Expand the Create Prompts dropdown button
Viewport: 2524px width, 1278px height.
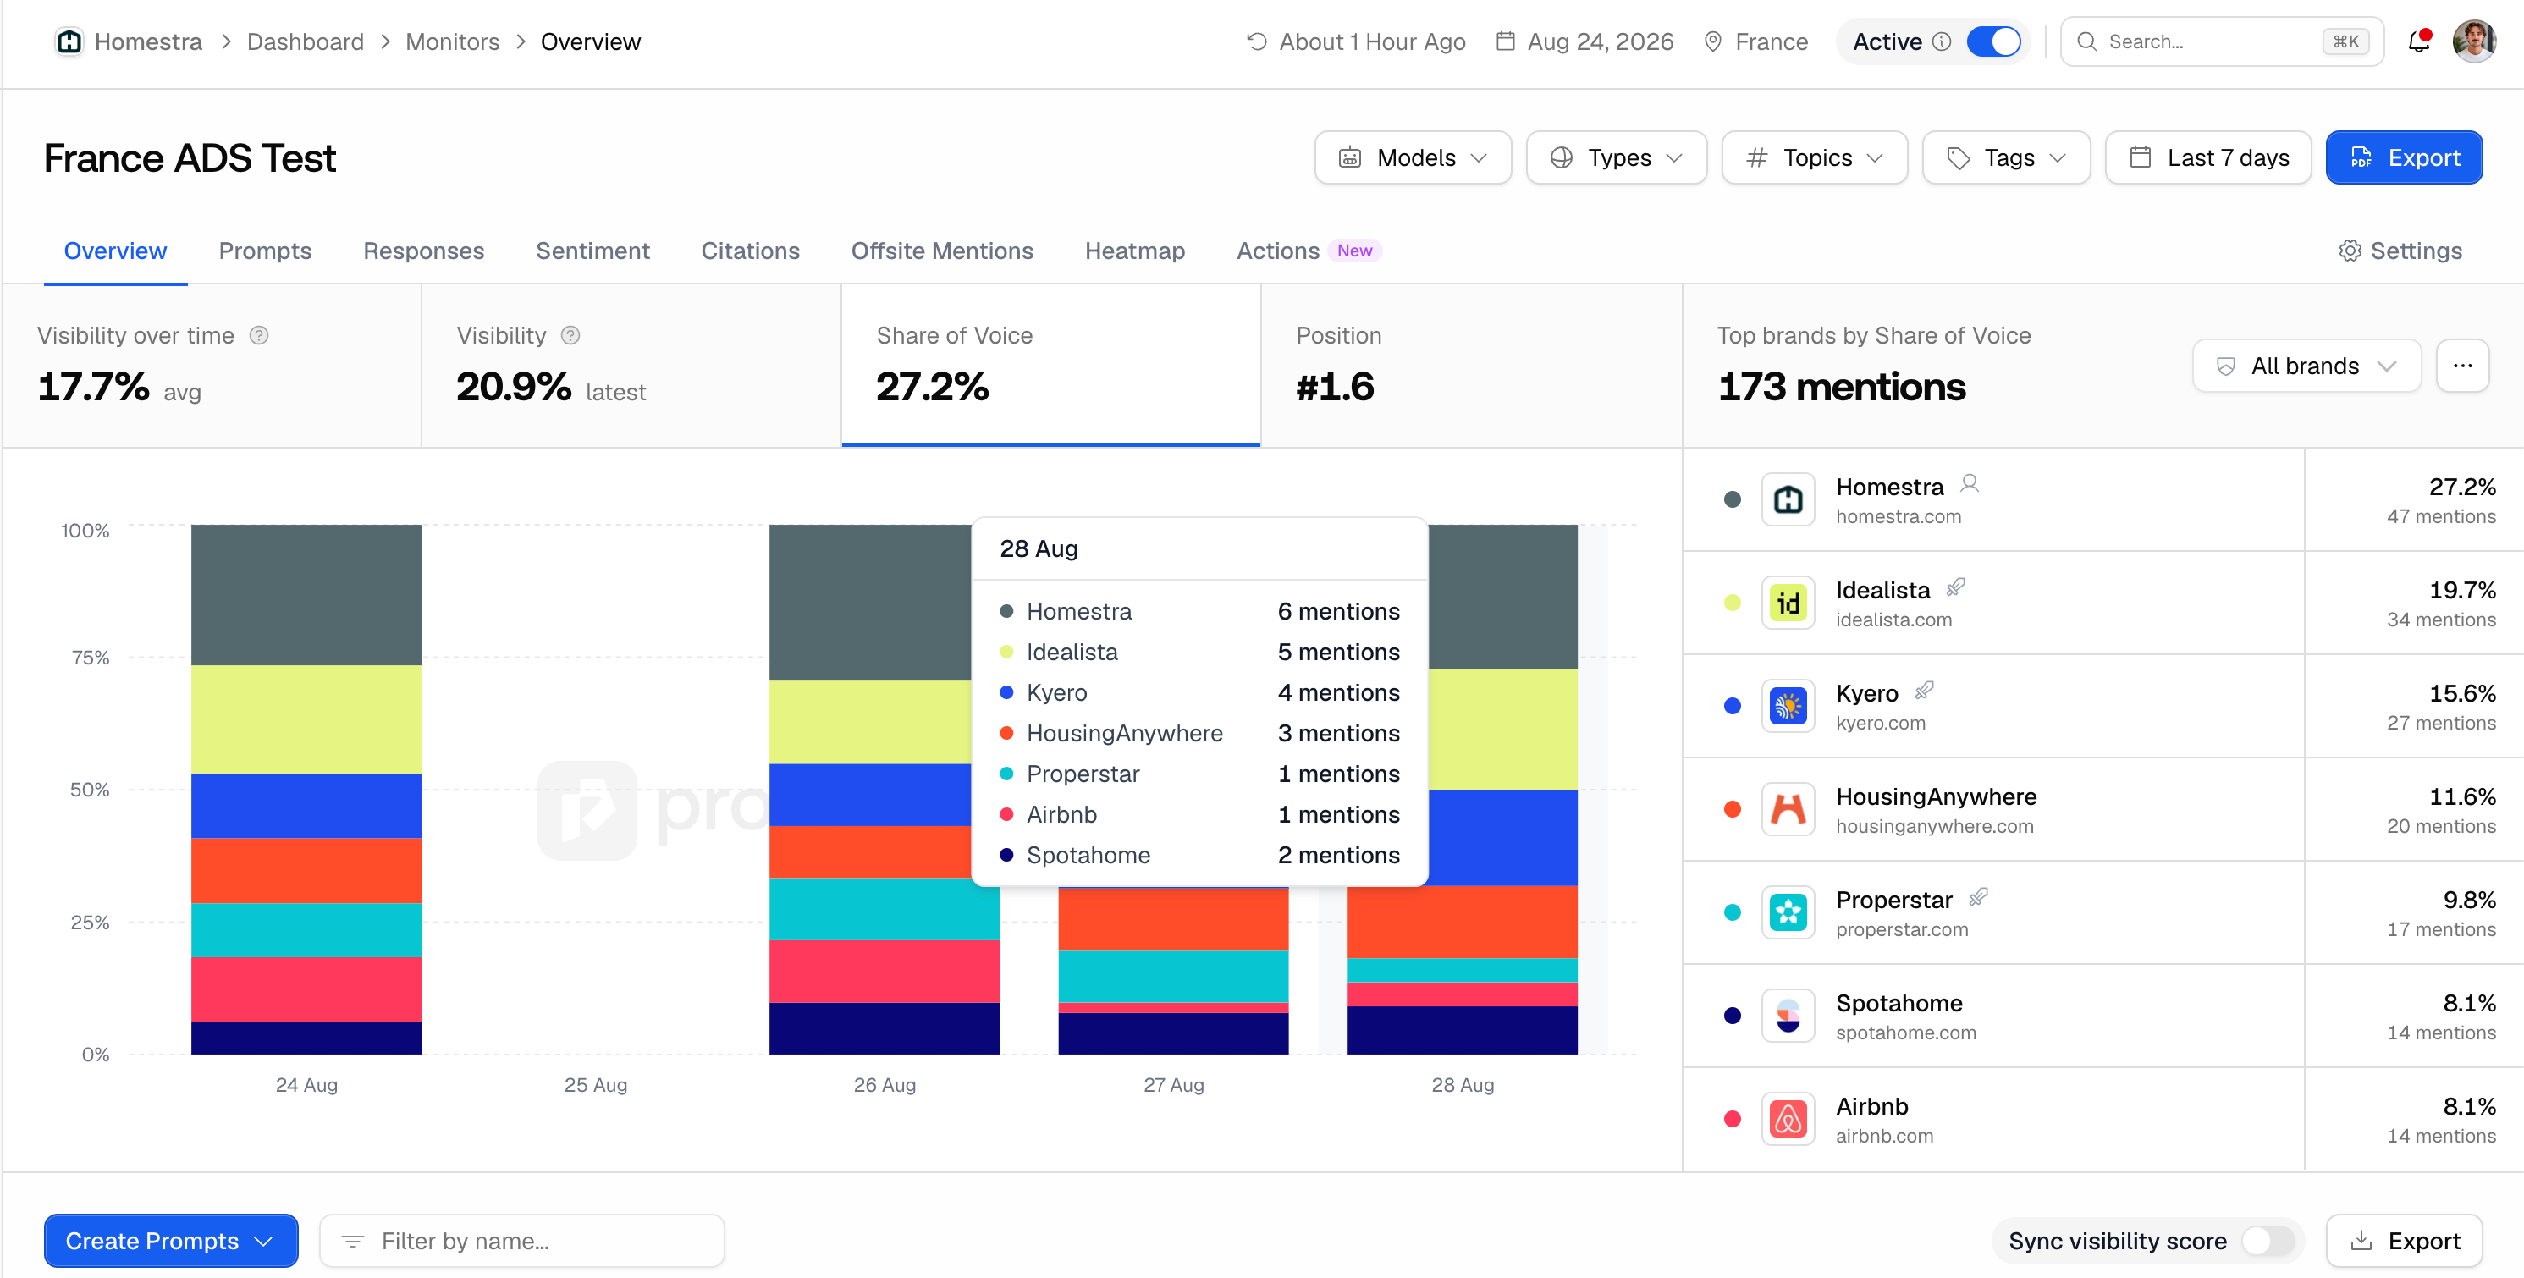[x=170, y=1241]
